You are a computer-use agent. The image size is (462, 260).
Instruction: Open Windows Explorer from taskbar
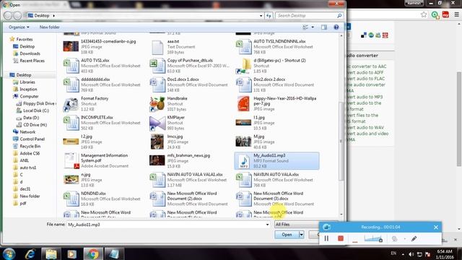(x=51, y=253)
